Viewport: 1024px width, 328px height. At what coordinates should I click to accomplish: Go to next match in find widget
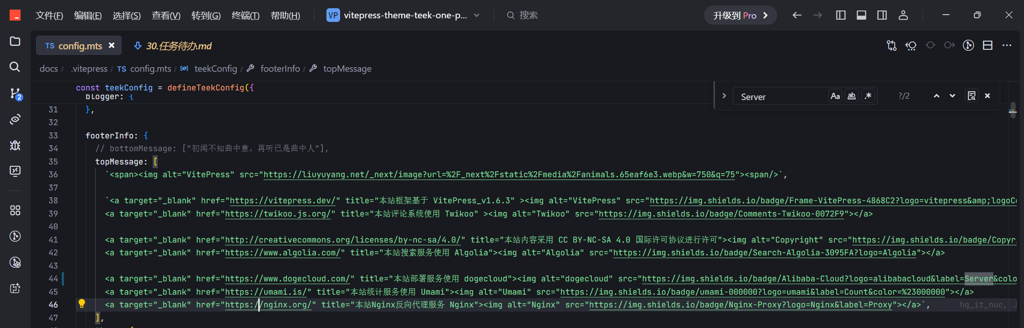point(952,96)
